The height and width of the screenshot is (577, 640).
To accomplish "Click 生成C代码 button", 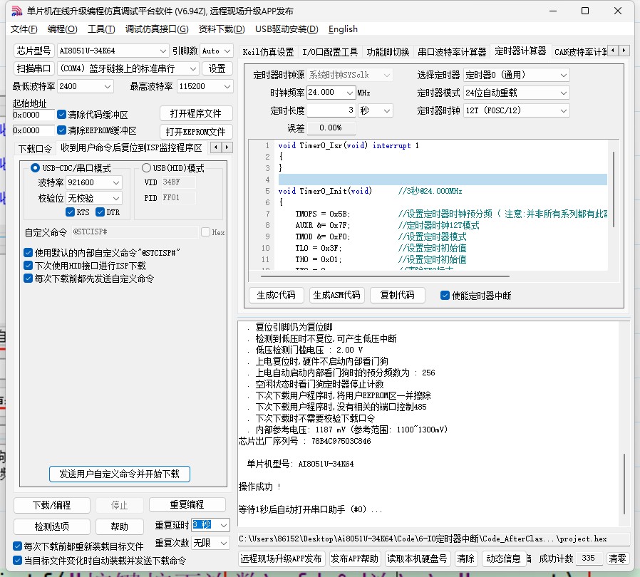I will (x=277, y=295).
